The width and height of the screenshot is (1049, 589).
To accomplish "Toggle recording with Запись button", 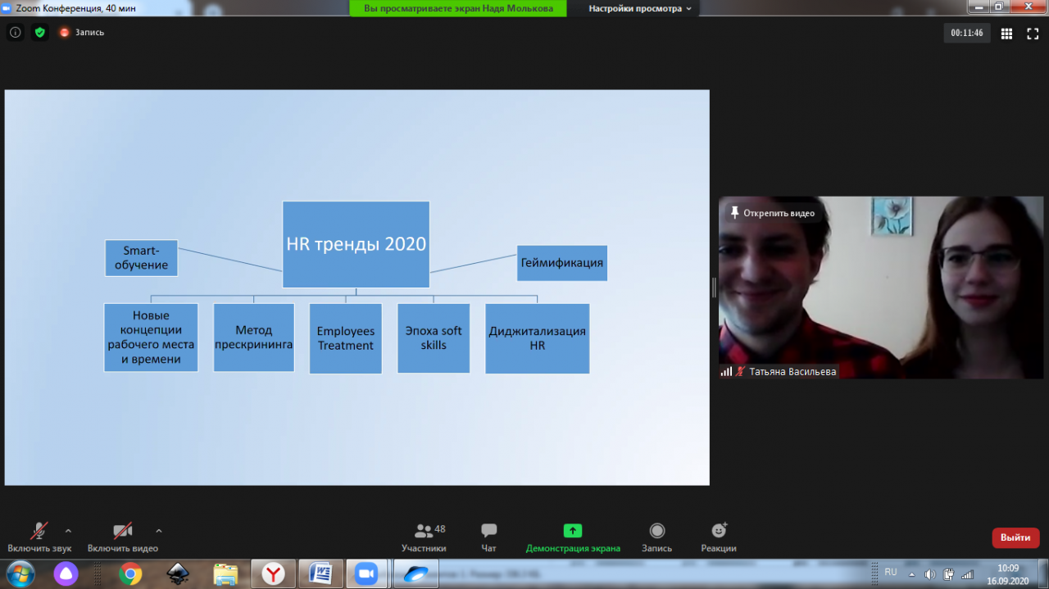I will pos(656,537).
